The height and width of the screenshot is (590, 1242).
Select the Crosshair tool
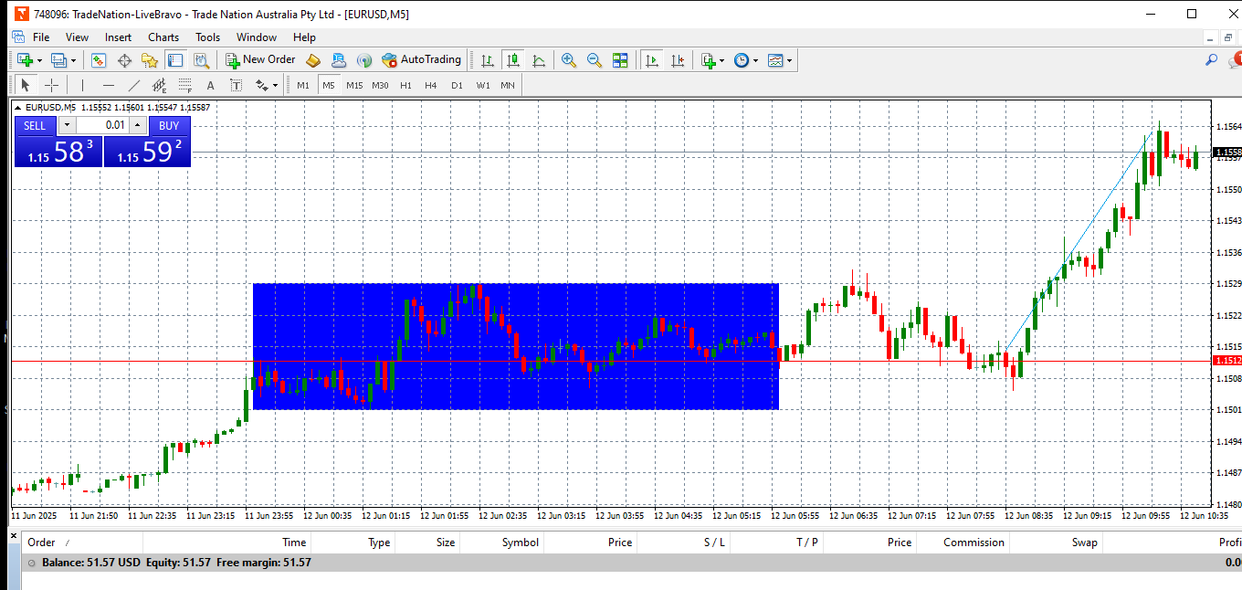point(52,85)
